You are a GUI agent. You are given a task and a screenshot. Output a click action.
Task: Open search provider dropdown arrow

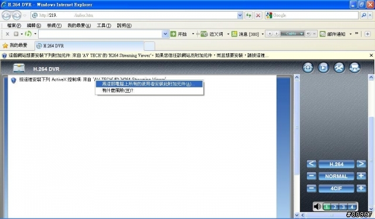pyautogui.click(x=370, y=15)
